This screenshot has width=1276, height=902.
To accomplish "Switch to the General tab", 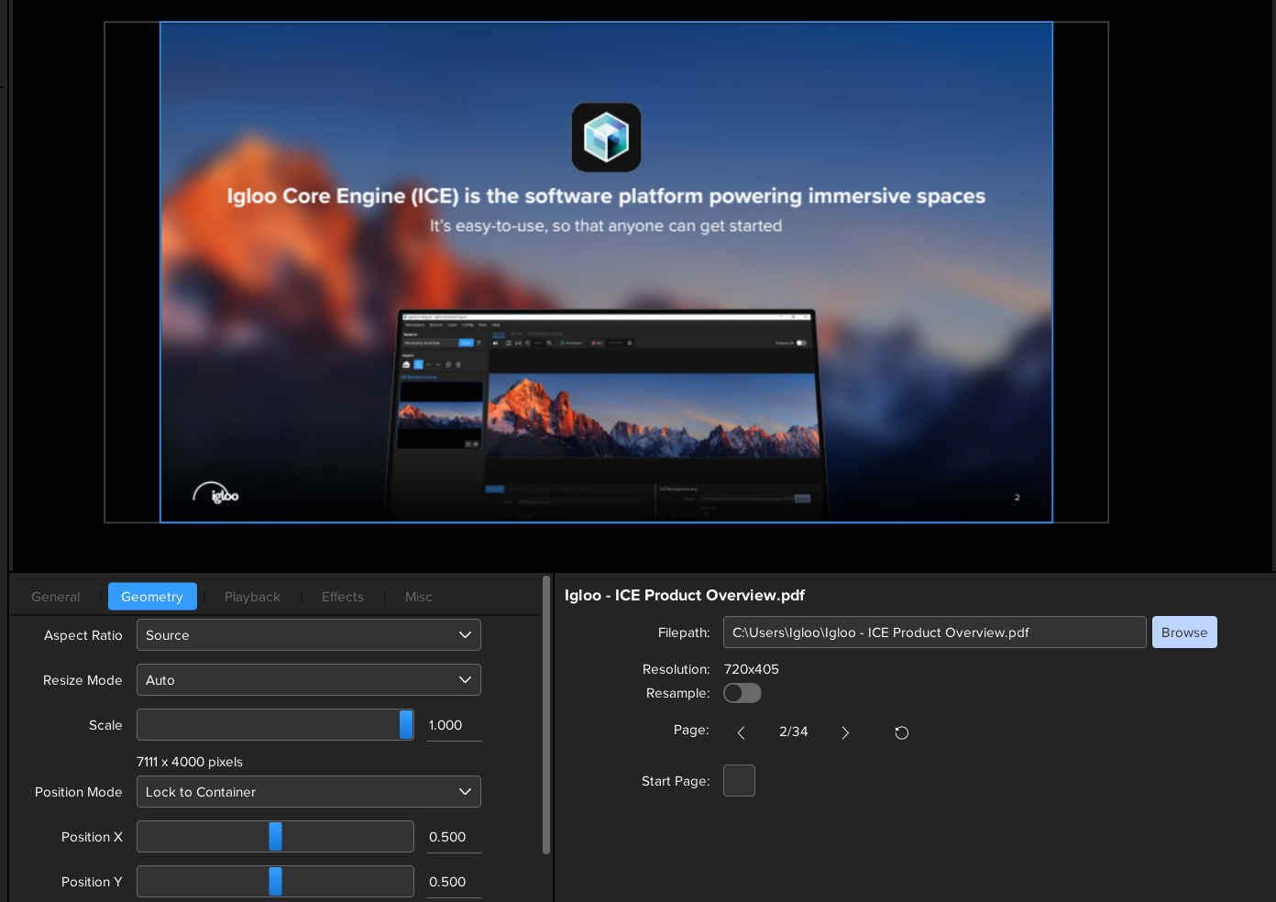I will pos(56,597).
